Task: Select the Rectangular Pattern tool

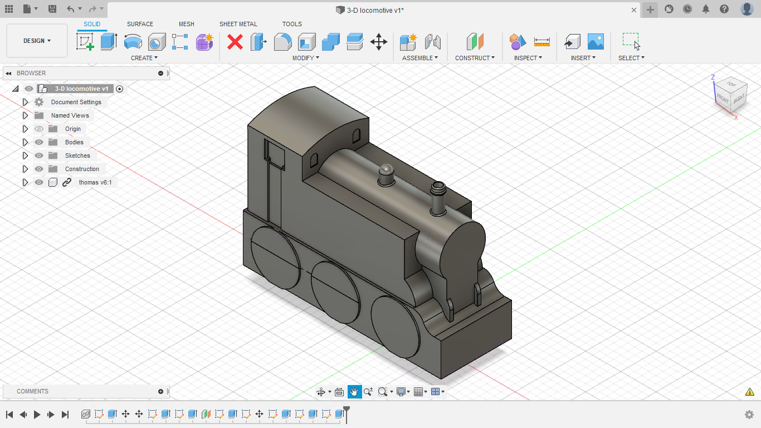Action: 180,42
